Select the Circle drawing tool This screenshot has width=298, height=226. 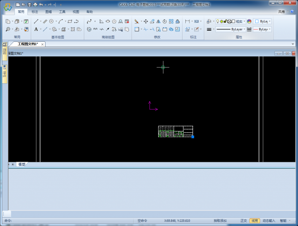point(51,21)
